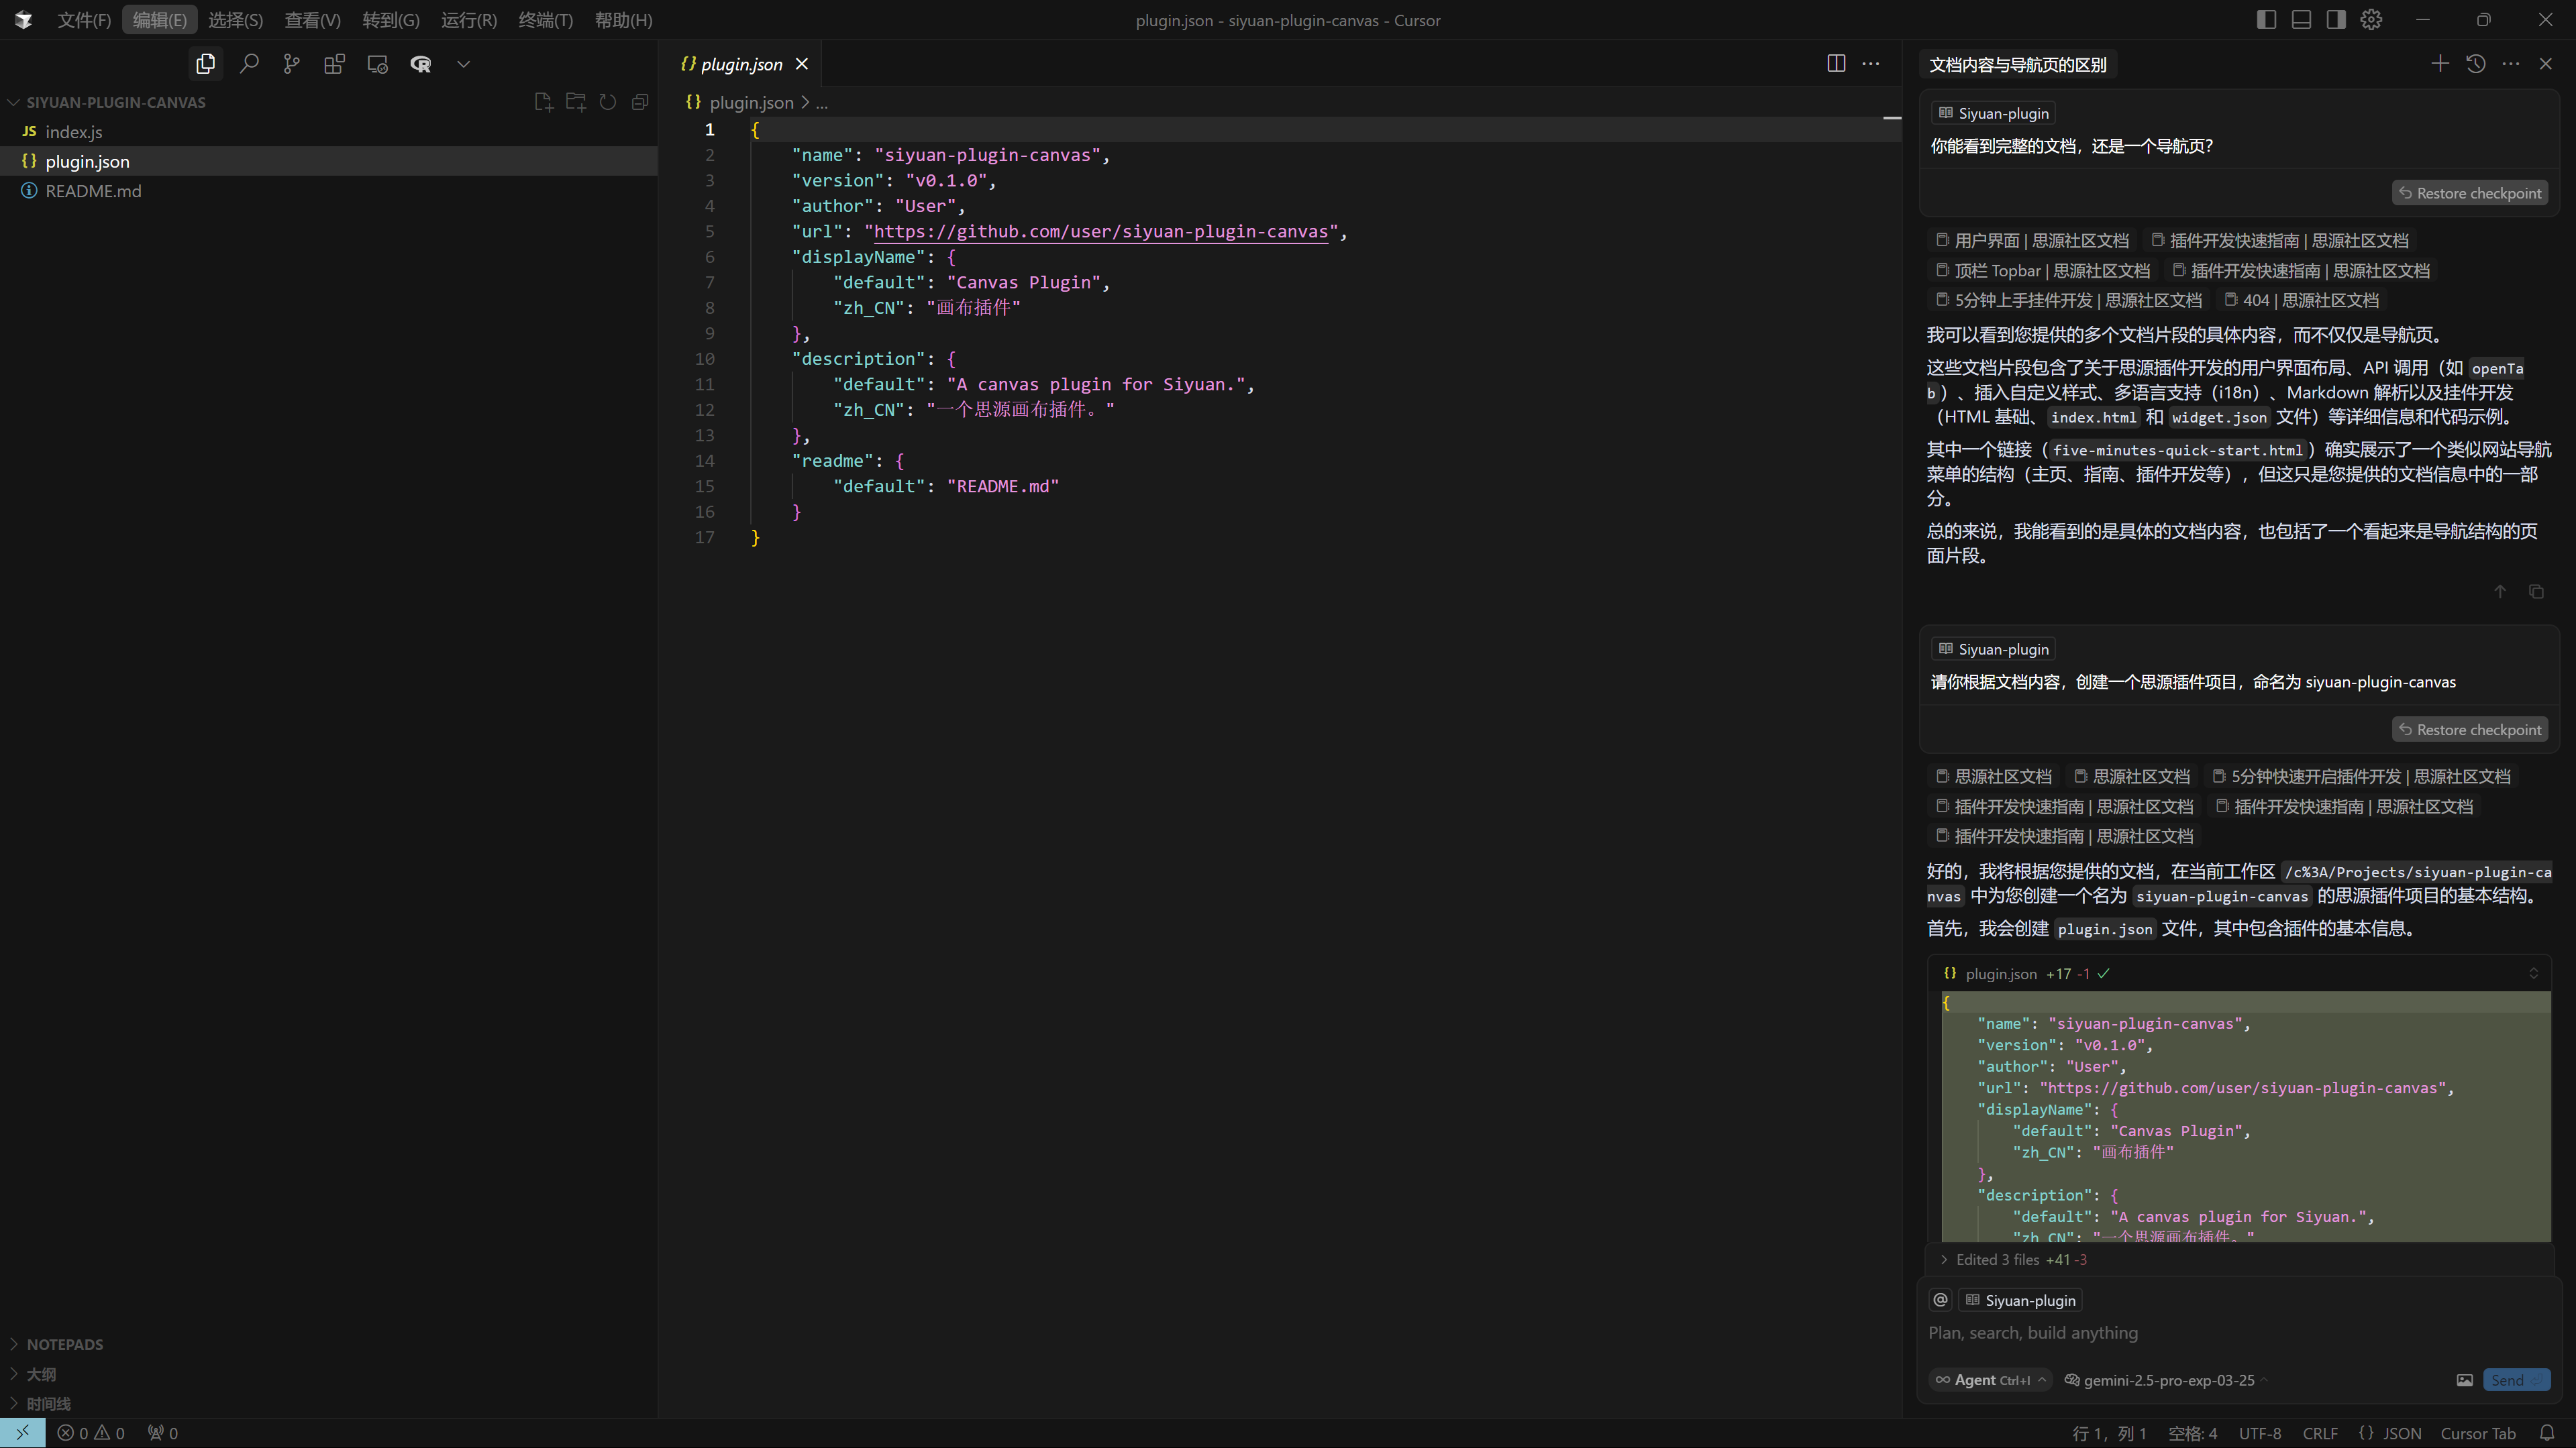Open the Extensions view icon
This screenshot has width=2576, height=1448.
point(334,64)
